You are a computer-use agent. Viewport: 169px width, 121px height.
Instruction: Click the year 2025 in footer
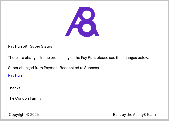coord(35,115)
